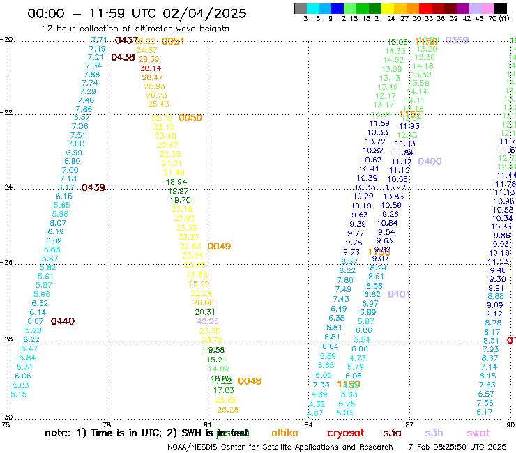Click the yellow swatch in the legend bar
The image size is (516, 453).
coord(388,8)
